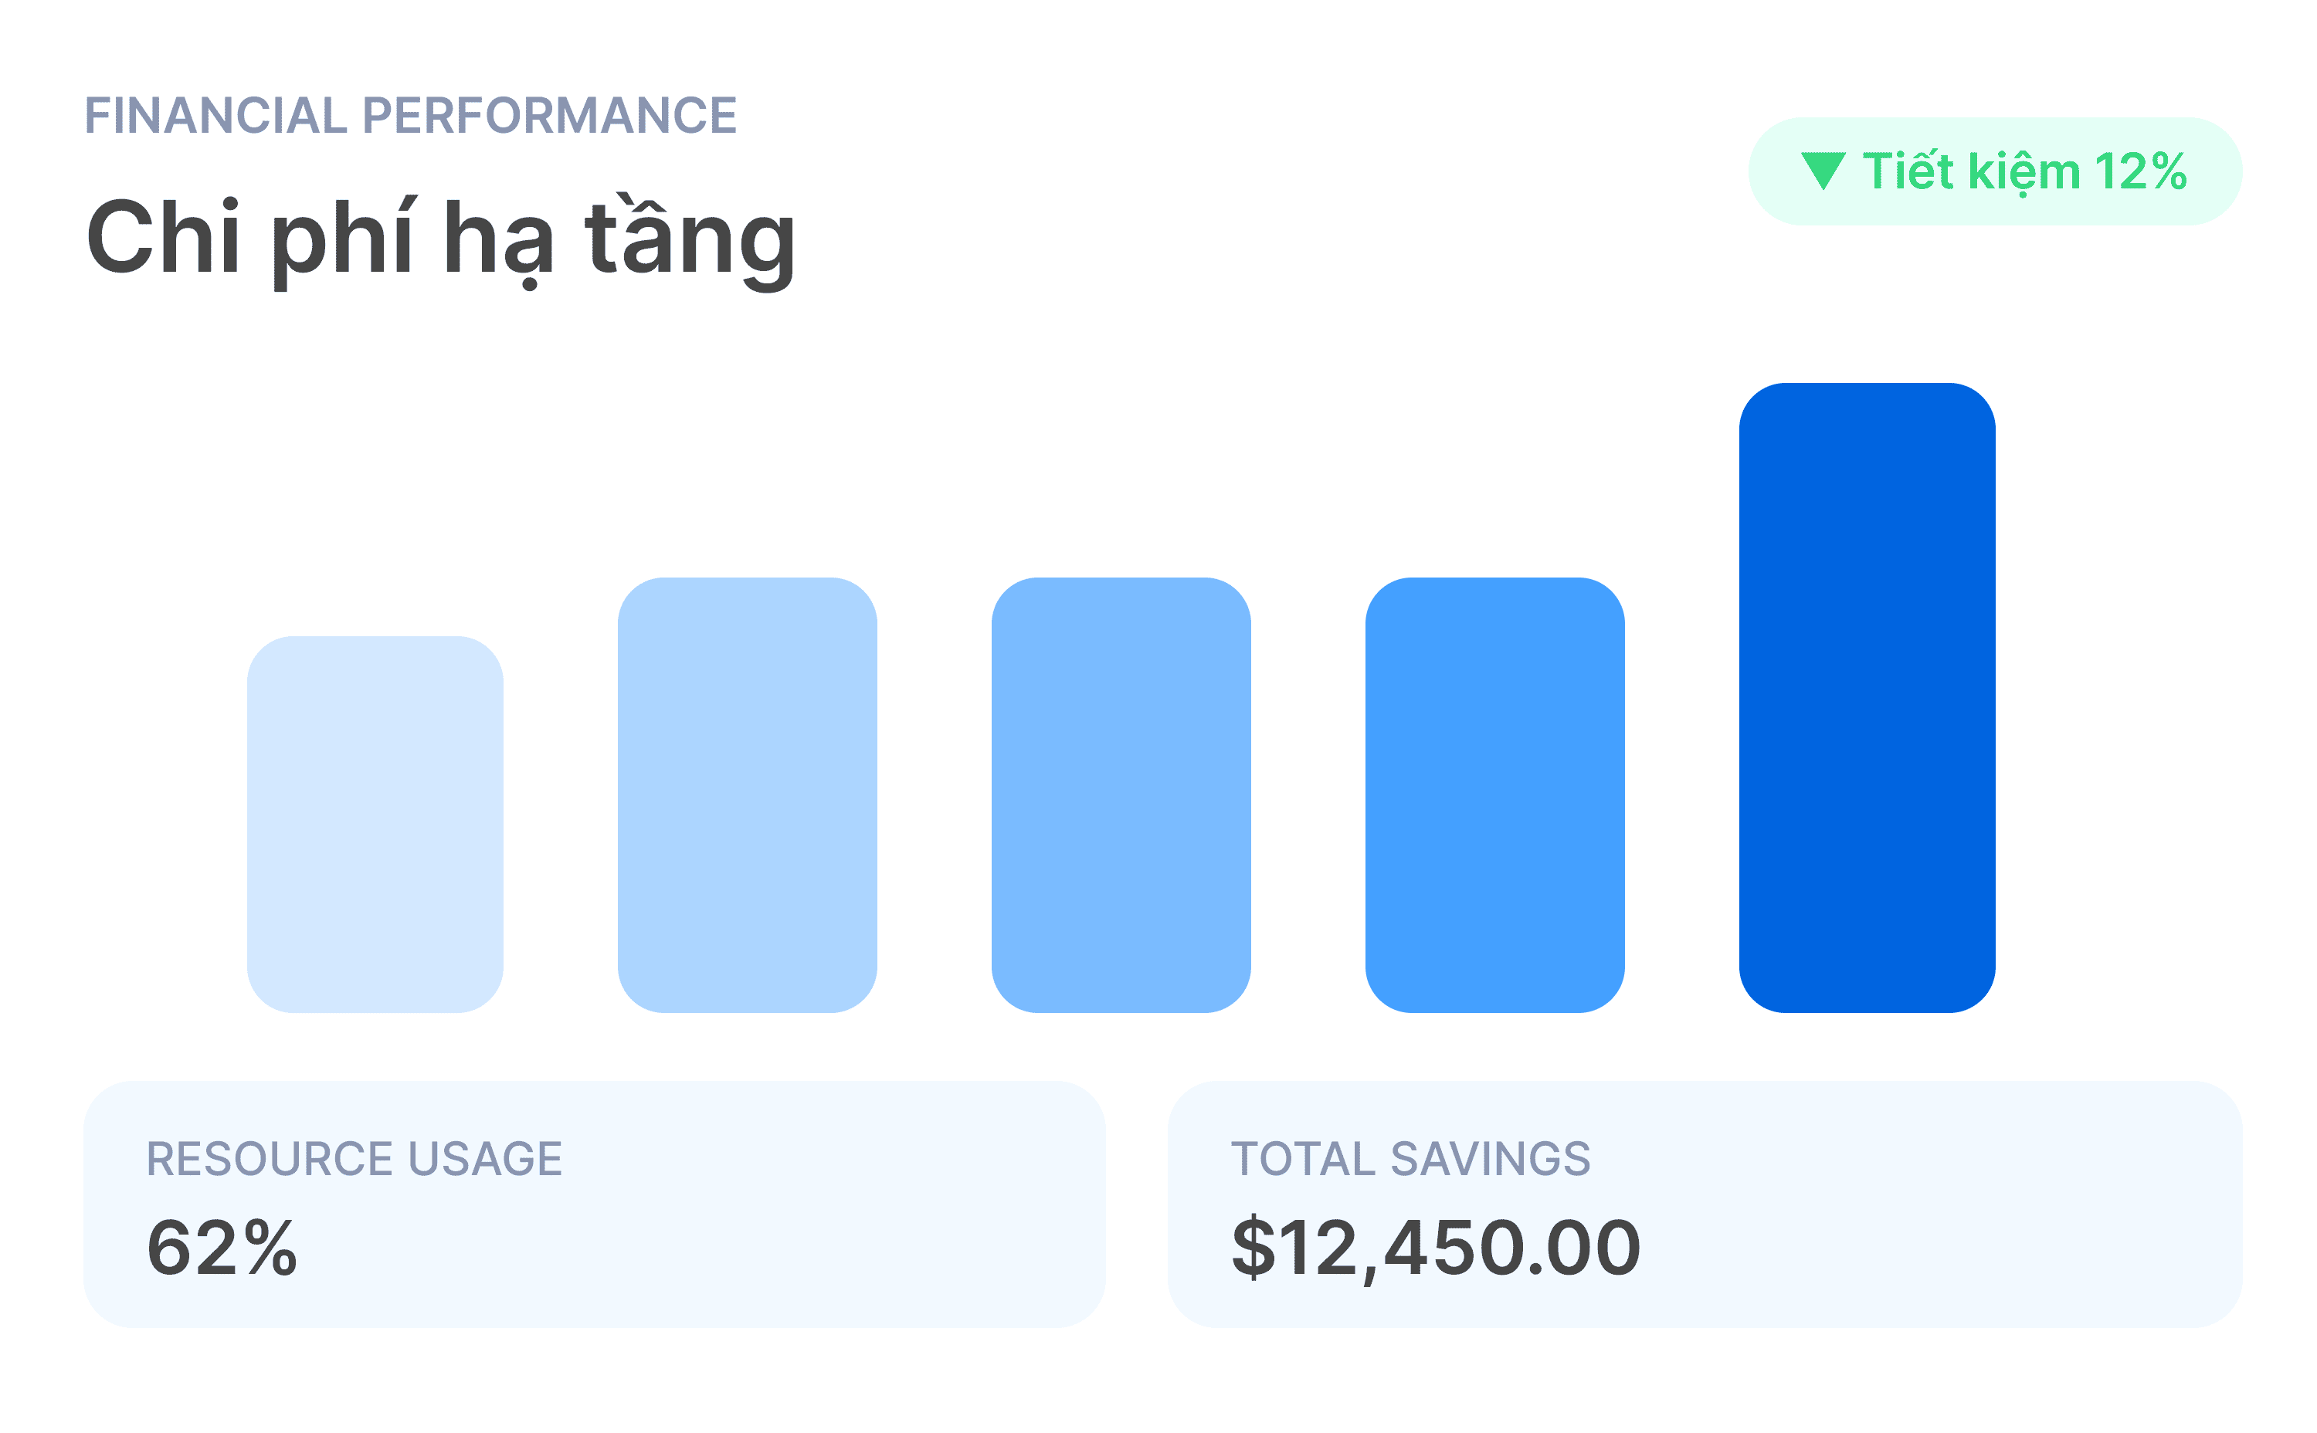Select the fourth bright blue bar
This screenshot has width=2317, height=1433.
click(1495, 795)
